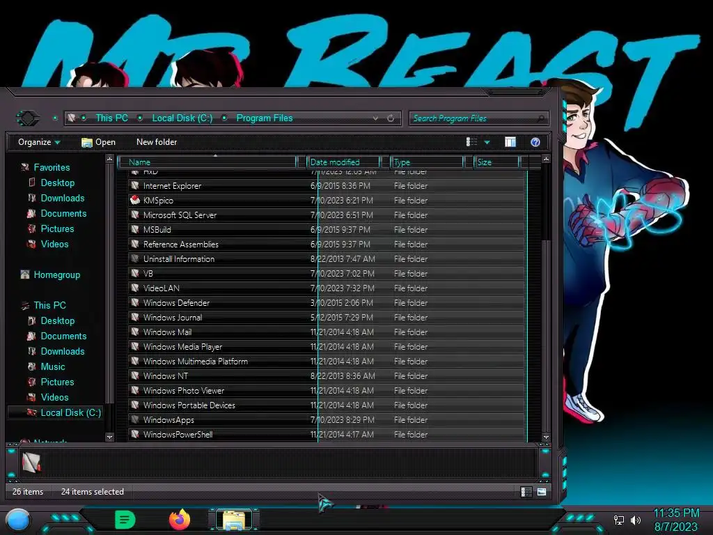Open Favorites in navigation pane

(52, 167)
